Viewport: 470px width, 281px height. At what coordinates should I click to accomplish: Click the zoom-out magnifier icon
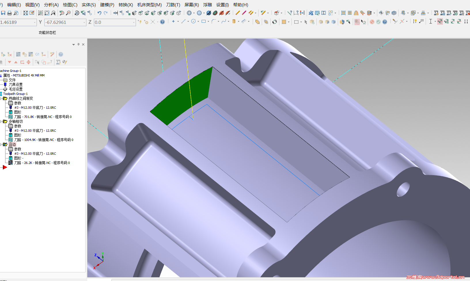pos(68,13)
